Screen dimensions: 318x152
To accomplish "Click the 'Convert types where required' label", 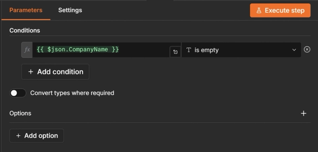I will [x=72, y=93].
